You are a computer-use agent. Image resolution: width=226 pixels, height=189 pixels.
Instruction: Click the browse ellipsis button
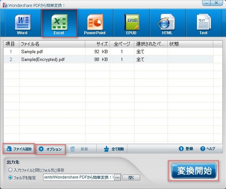[118, 178]
